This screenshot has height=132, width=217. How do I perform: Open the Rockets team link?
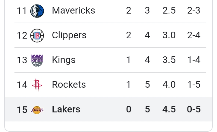69,84
